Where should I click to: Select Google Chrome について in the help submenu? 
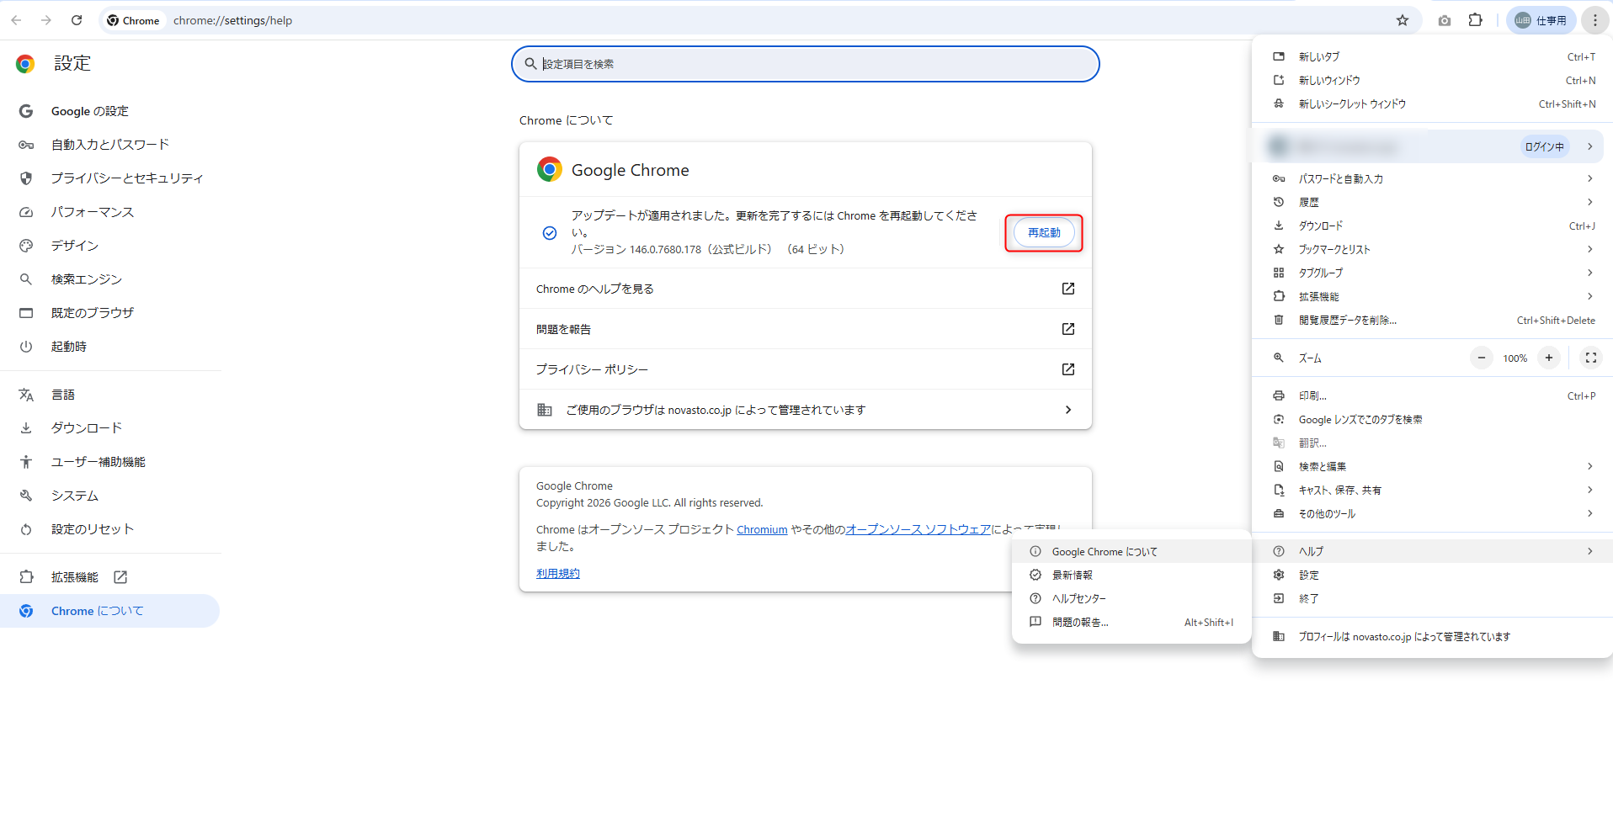pyautogui.click(x=1131, y=551)
